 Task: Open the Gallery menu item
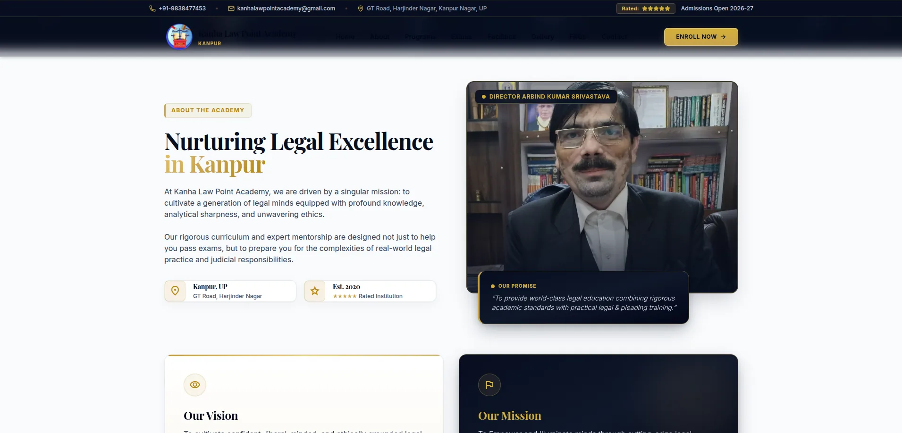[542, 37]
